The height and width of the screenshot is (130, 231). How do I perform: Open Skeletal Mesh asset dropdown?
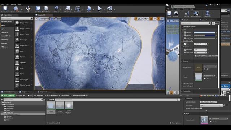coord(219,119)
